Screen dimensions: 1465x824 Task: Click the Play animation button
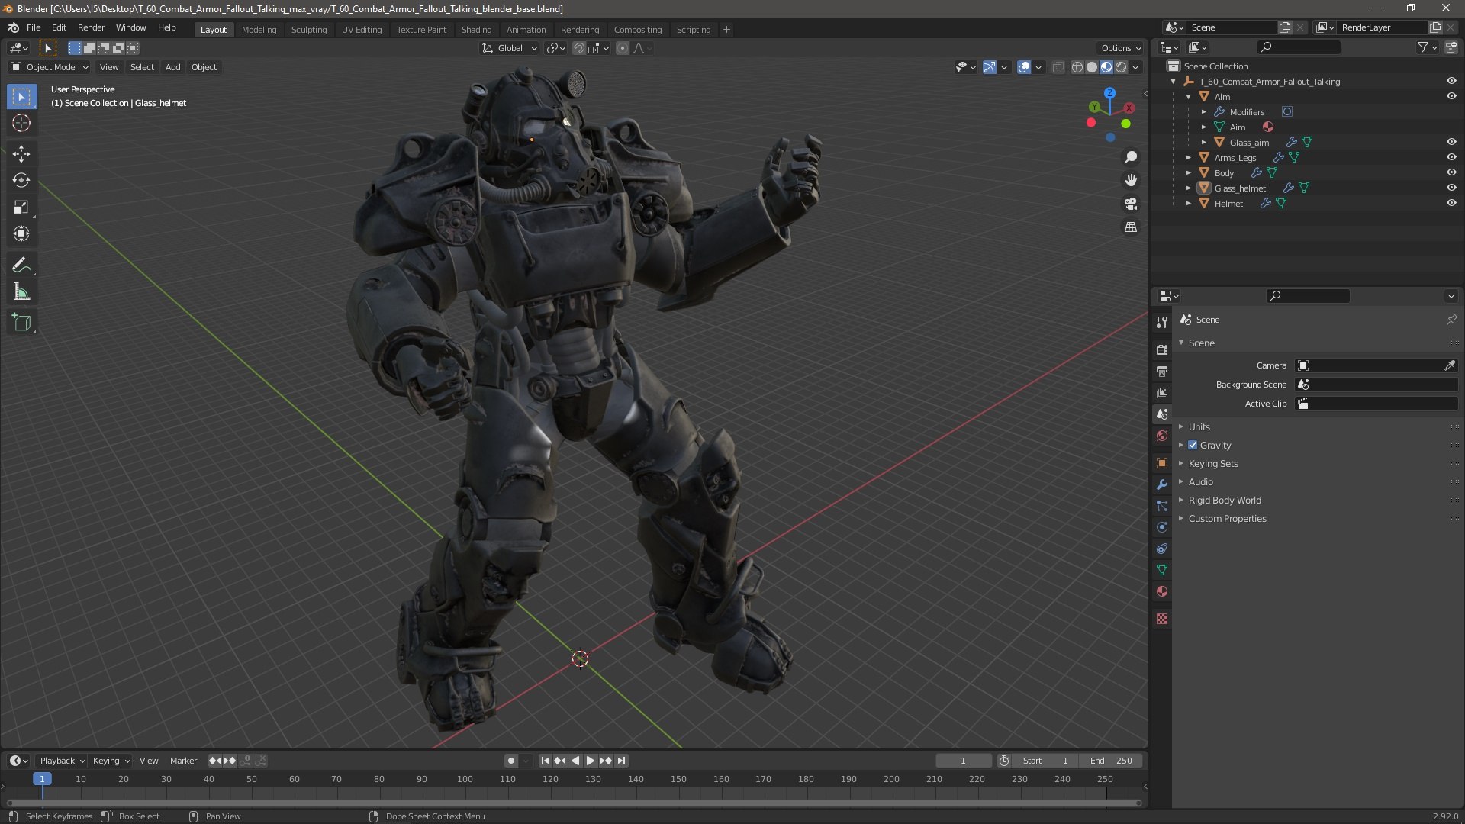coord(591,761)
